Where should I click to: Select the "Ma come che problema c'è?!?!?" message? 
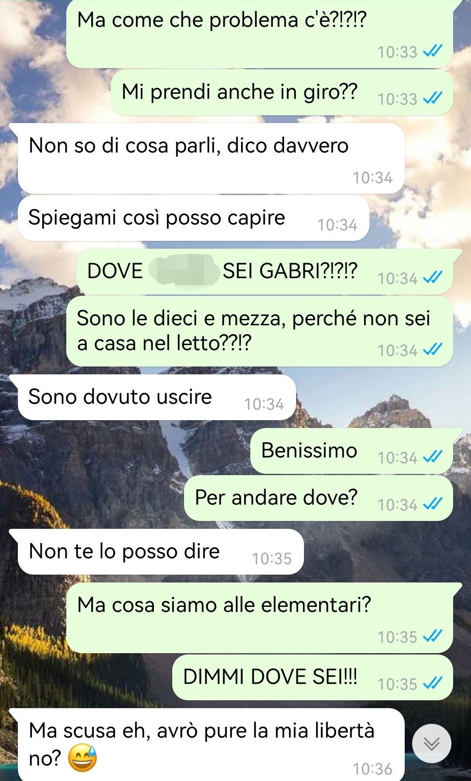pos(259,33)
